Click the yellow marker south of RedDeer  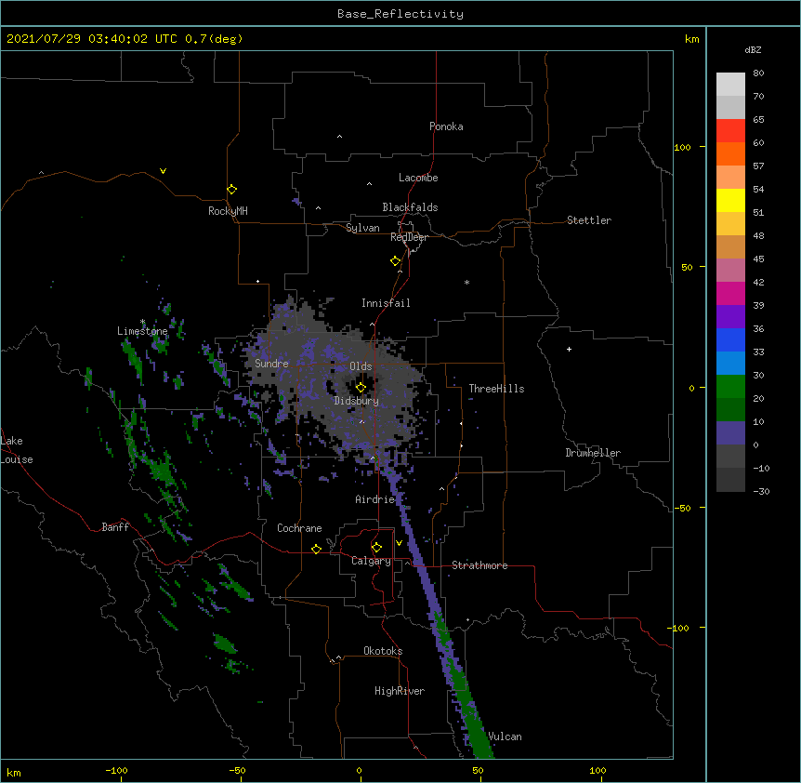[395, 261]
